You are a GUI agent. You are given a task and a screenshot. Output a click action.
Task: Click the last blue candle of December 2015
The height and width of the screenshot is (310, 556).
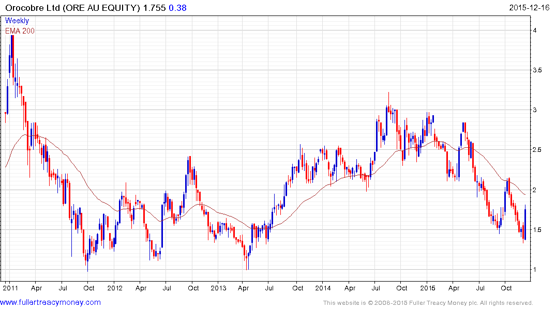[x=525, y=223]
